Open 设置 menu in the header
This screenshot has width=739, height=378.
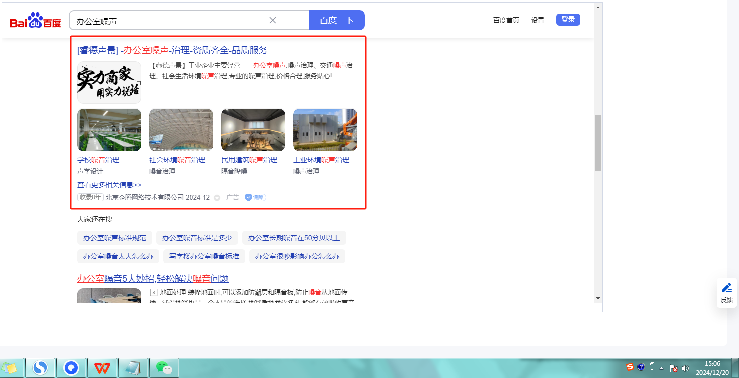click(x=538, y=20)
